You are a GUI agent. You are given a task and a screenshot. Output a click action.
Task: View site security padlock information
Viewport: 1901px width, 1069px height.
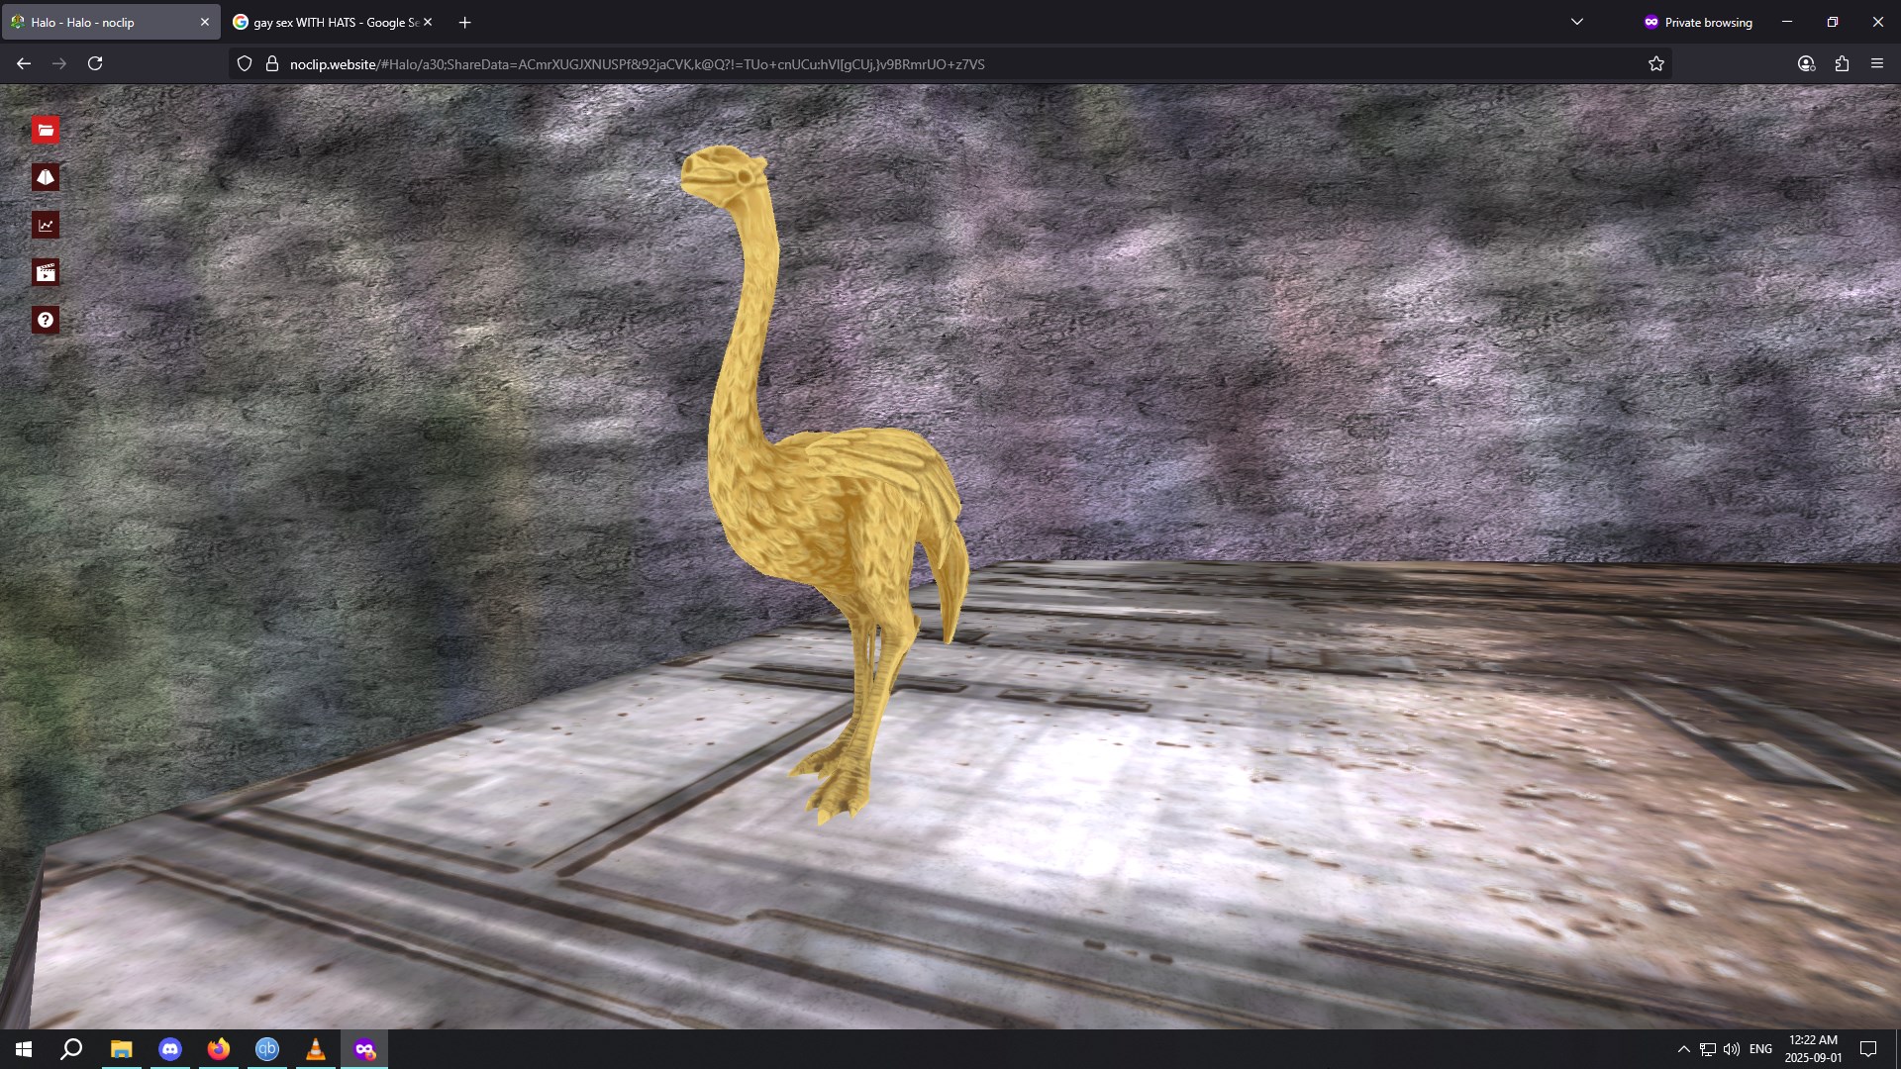pos(272,63)
